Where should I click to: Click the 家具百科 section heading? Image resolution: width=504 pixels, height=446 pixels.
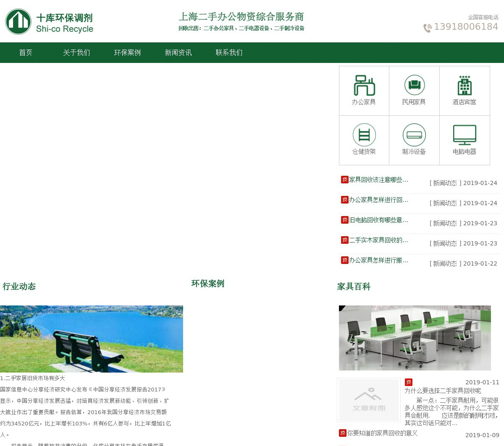click(354, 287)
